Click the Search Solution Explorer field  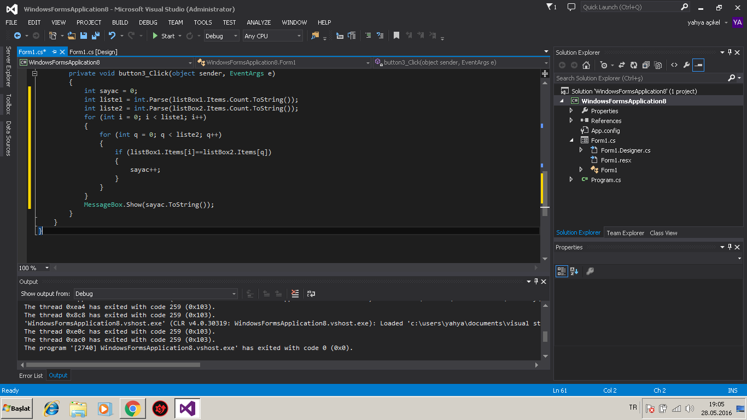tap(641, 78)
